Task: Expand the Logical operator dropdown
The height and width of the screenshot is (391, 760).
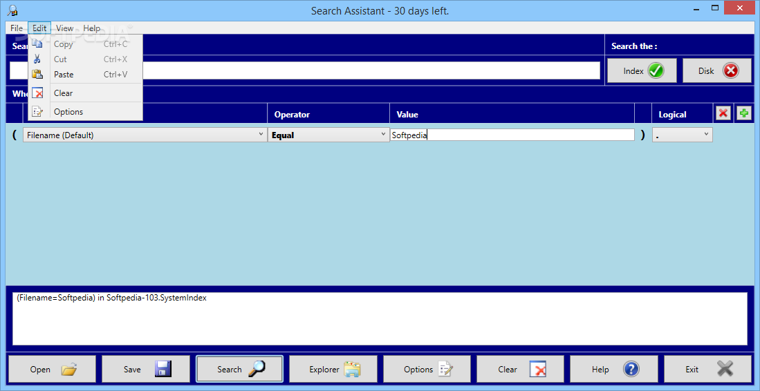Action: point(683,135)
